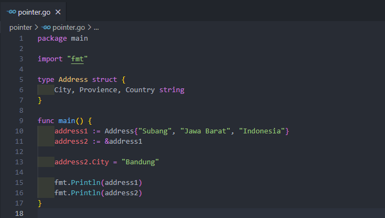
Task: Click line number 9 in gutter
Action: pos(21,121)
